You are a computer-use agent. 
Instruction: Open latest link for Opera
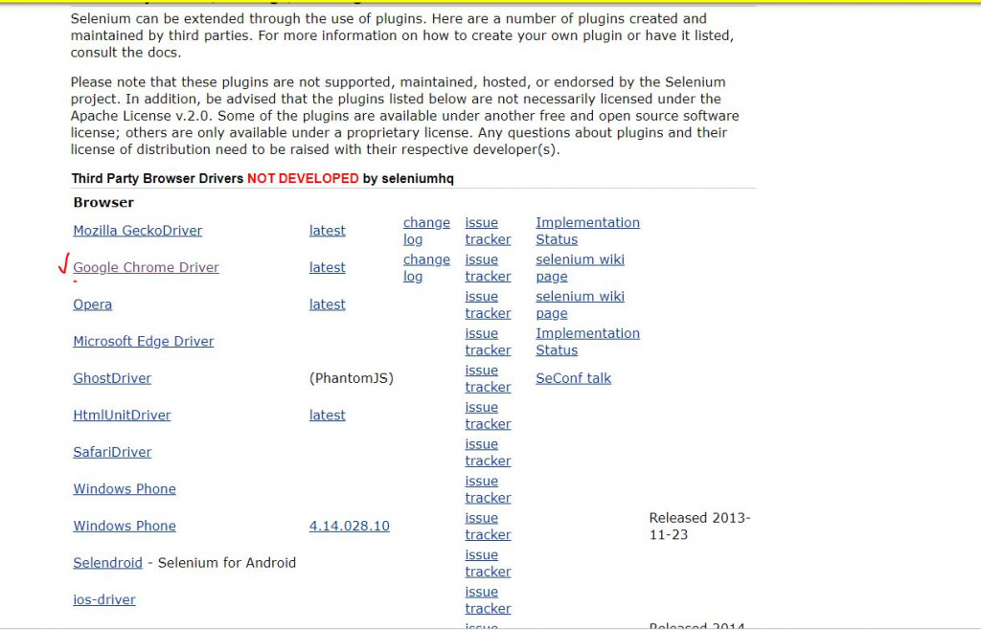(x=328, y=304)
